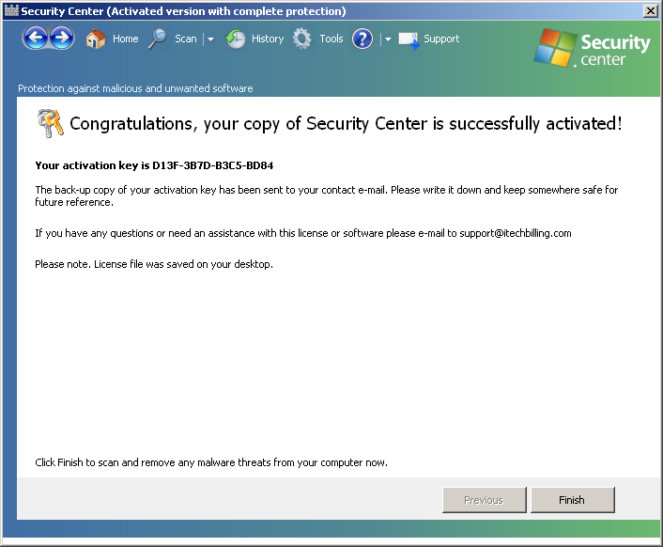Click the greyed Previous button
The image size is (663, 547).
[485, 500]
